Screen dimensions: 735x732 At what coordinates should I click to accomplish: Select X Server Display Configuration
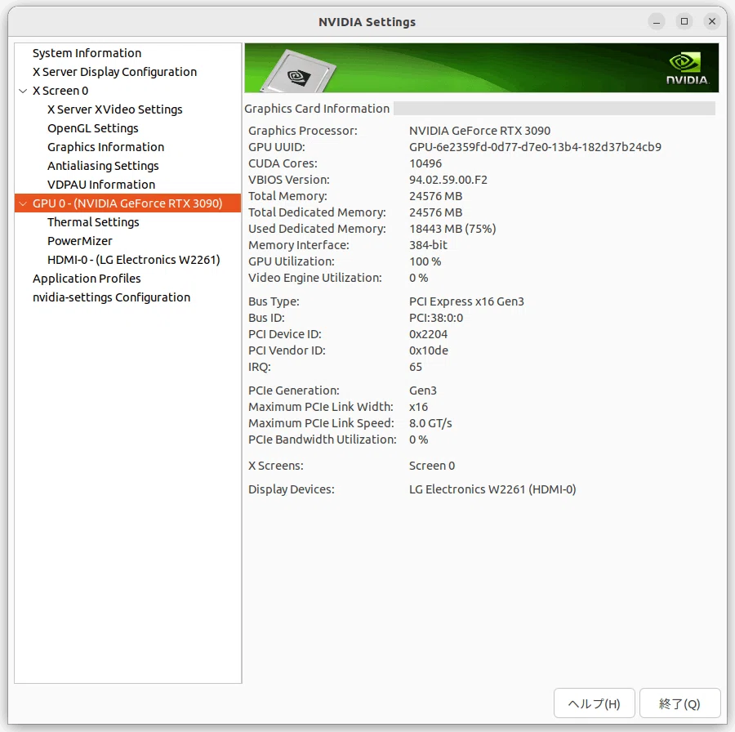tap(114, 72)
